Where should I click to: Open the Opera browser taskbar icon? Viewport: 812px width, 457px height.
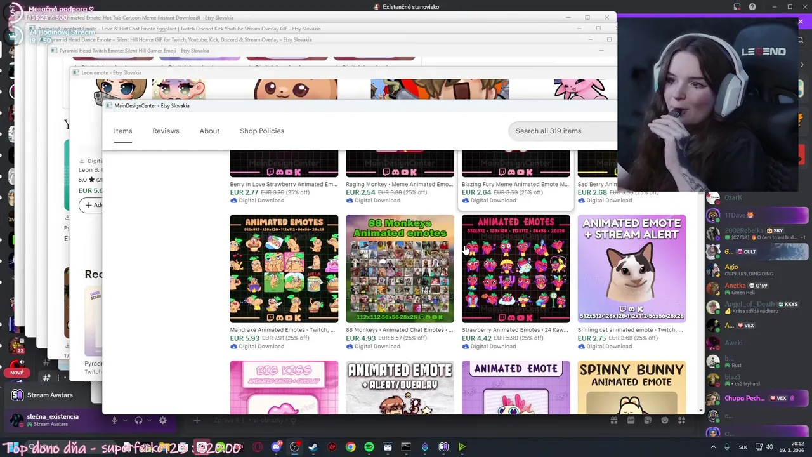tap(258, 447)
